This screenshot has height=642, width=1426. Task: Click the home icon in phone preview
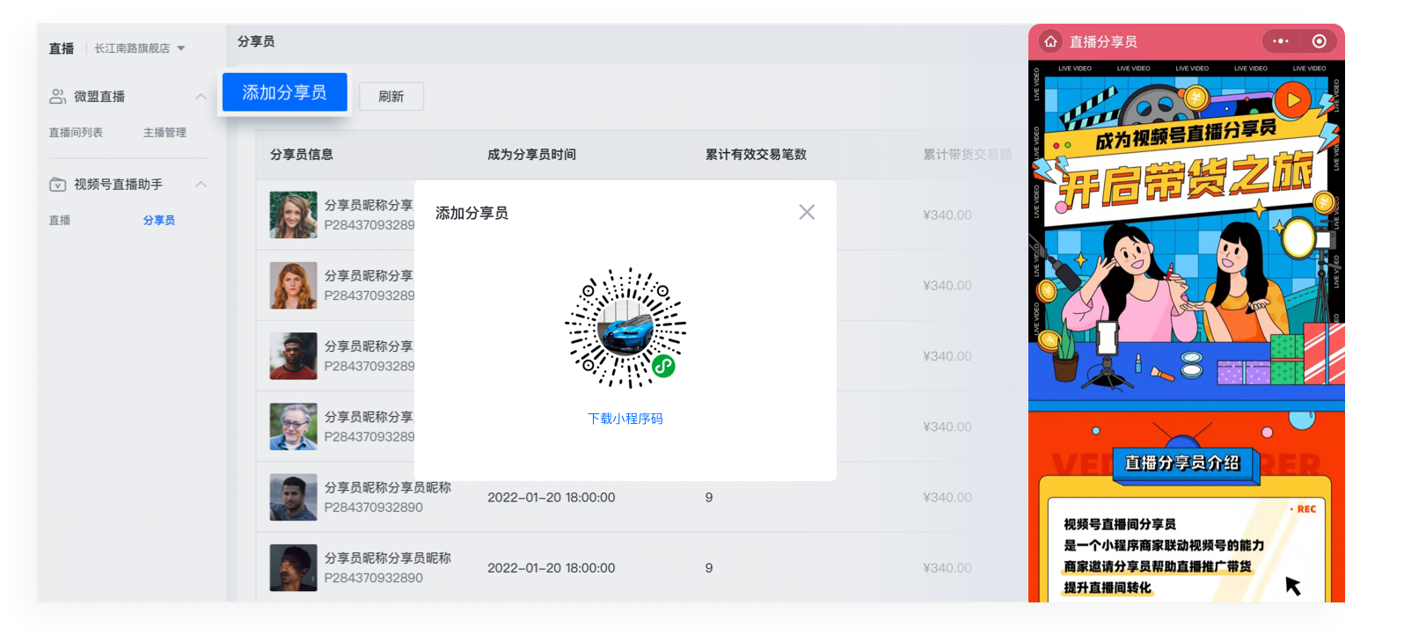click(1050, 41)
